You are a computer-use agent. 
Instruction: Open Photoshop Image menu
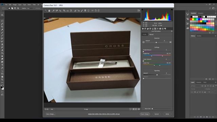pyautogui.click(x=15, y=4)
